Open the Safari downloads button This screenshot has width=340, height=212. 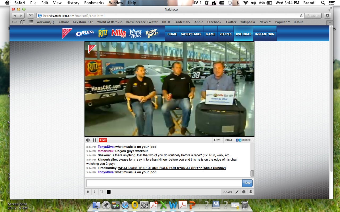point(327,16)
